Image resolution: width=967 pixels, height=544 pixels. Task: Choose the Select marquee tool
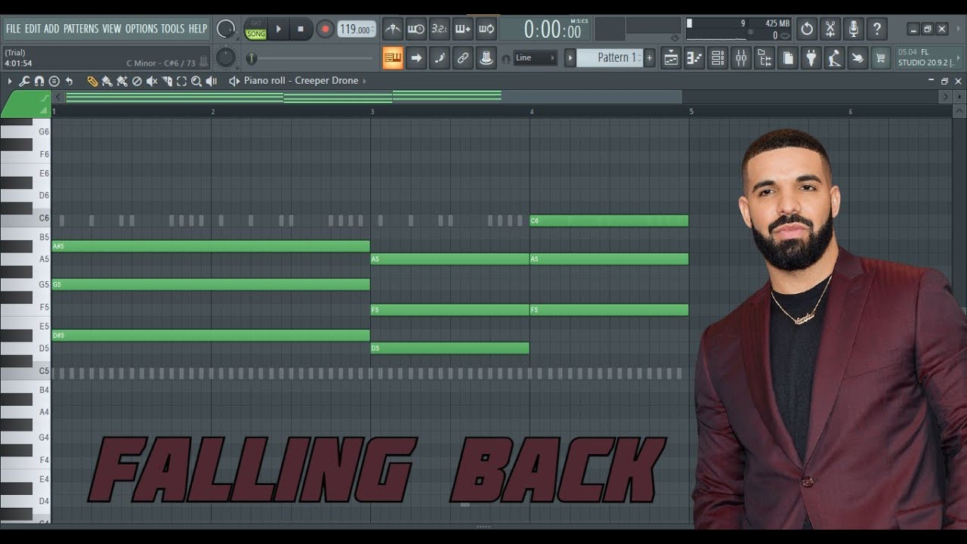pos(181,81)
